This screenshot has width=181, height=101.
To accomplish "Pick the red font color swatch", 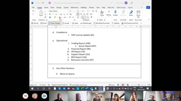I will coord(60,17).
